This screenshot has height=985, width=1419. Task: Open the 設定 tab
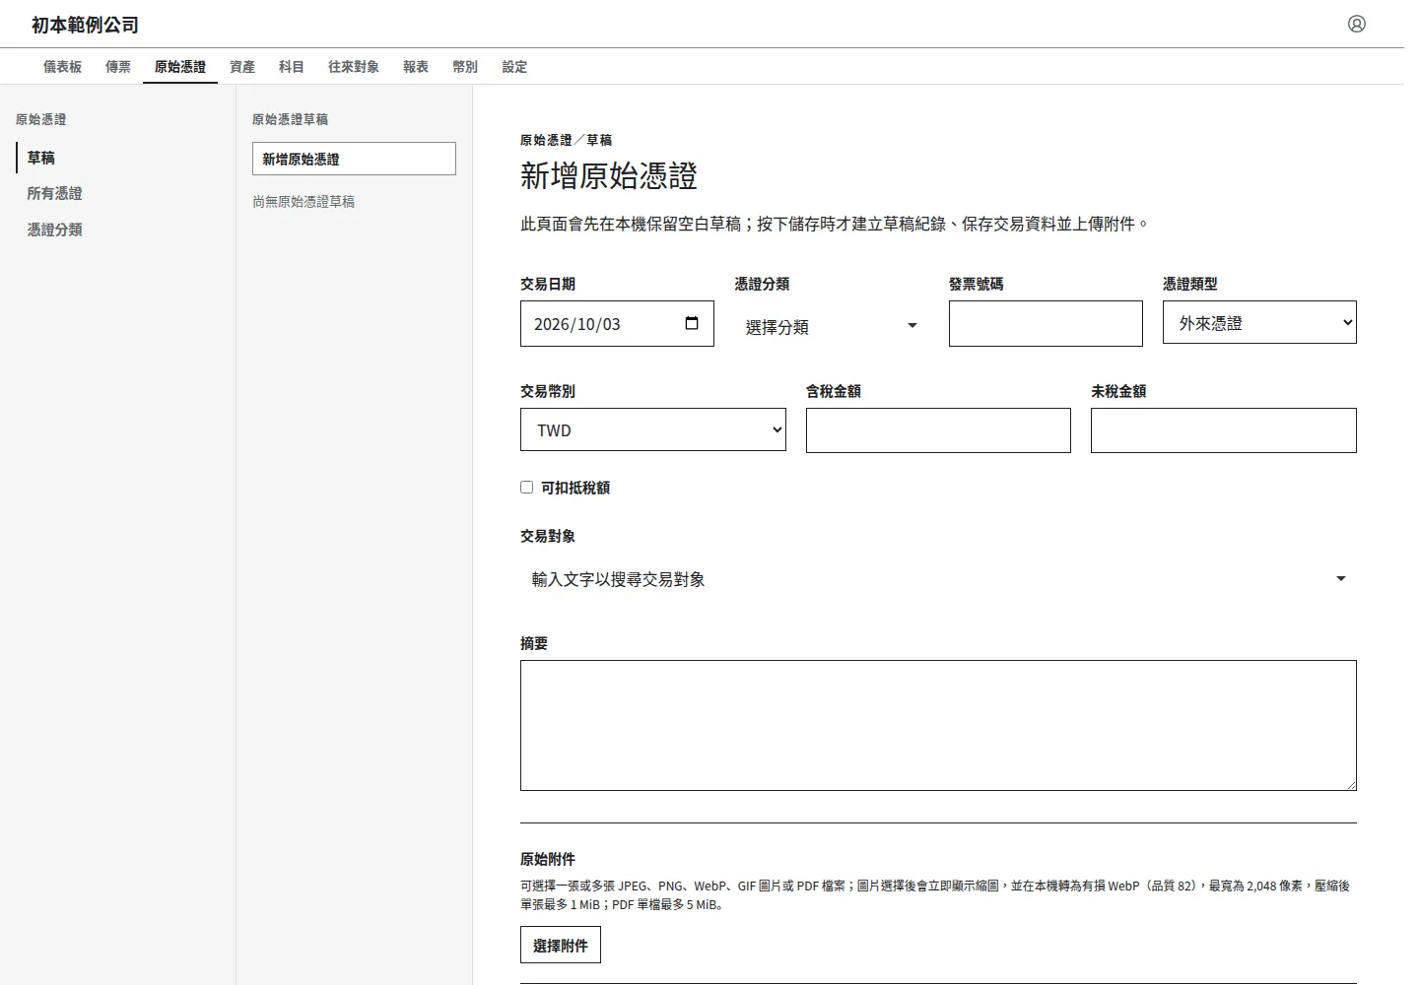click(x=514, y=67)
